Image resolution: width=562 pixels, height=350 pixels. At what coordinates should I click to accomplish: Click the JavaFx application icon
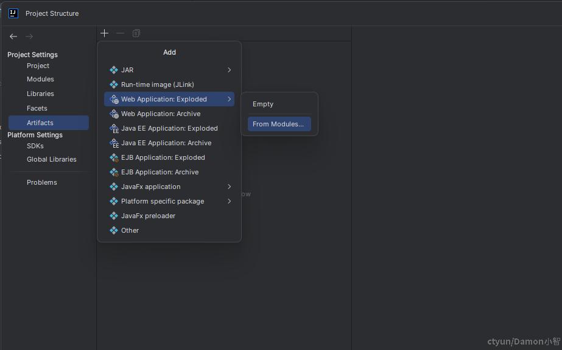click(114, 187)
